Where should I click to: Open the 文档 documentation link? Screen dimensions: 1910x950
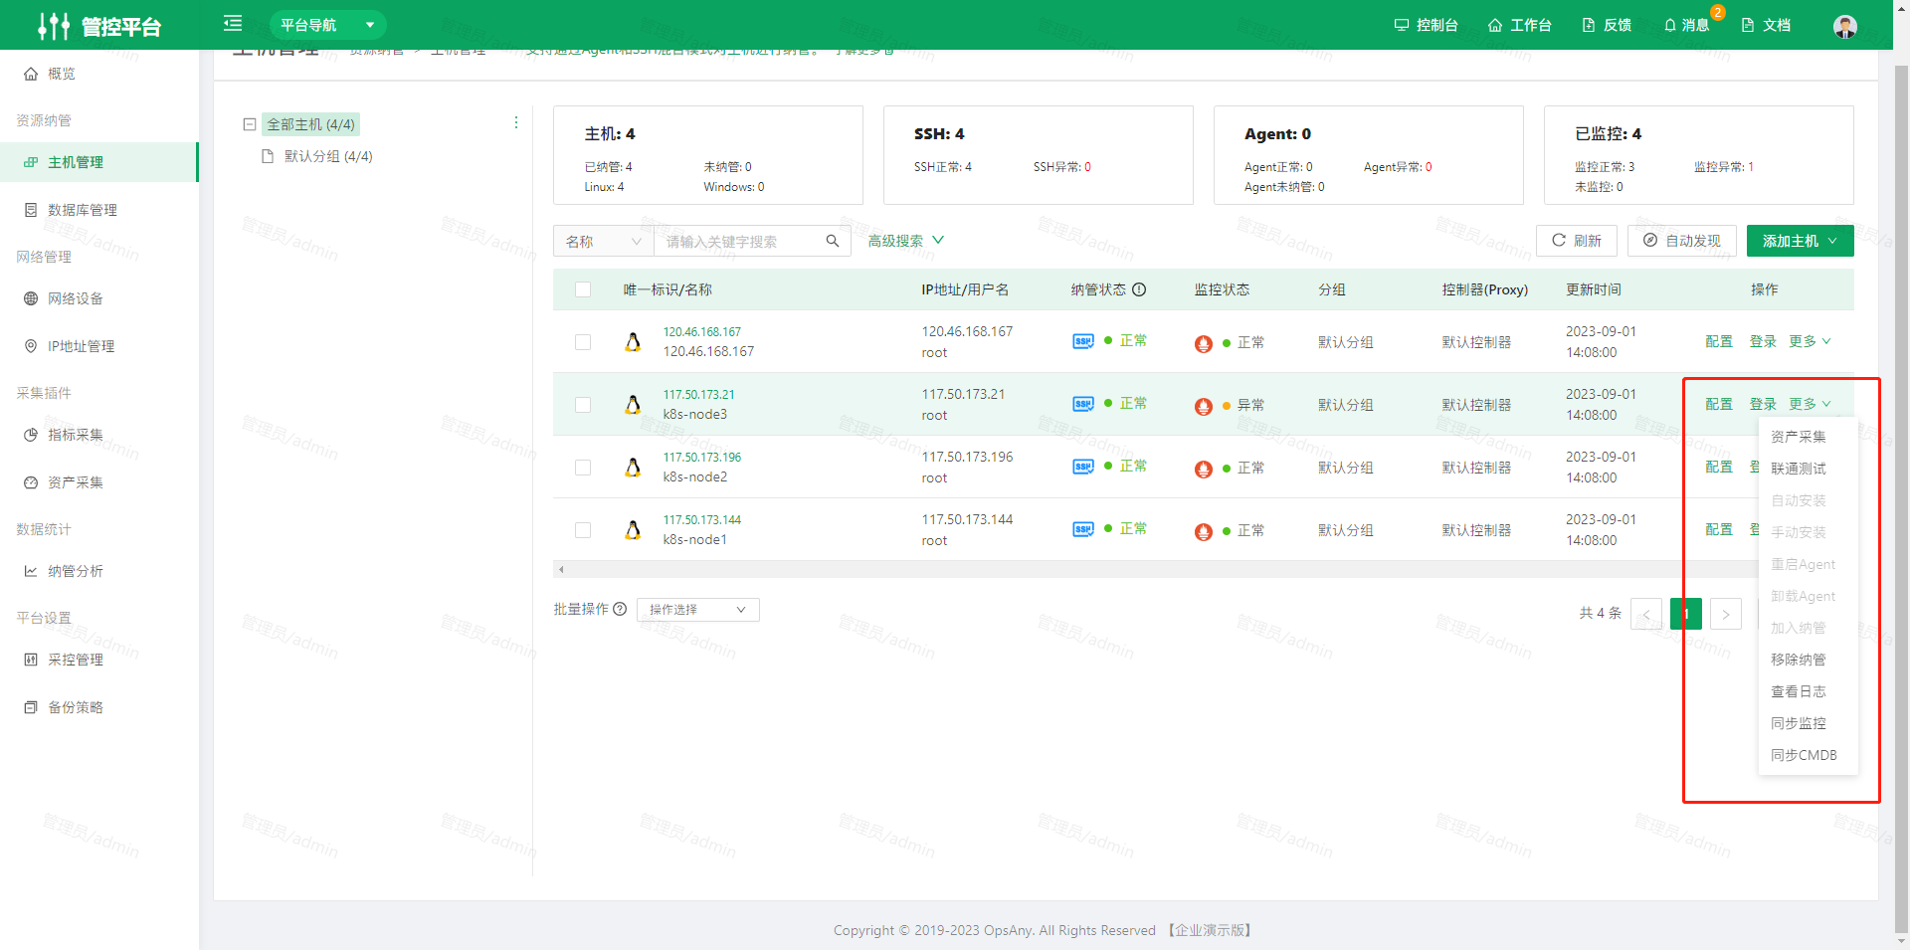coord(1766,25)
